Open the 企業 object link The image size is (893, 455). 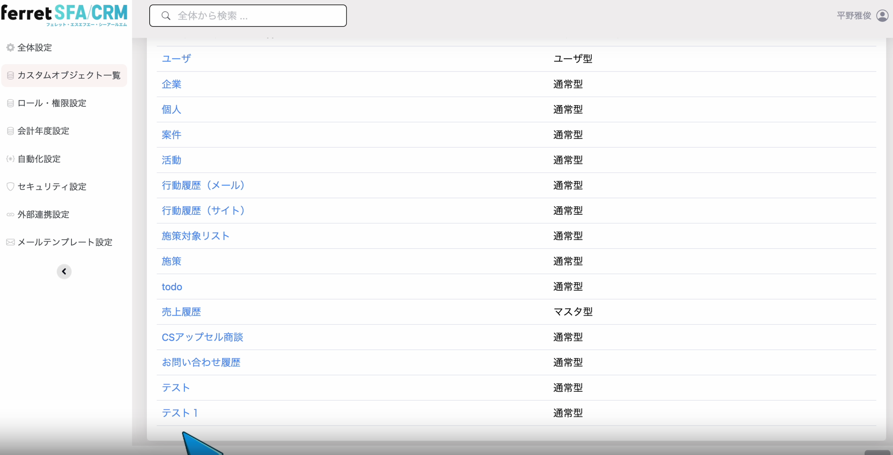coord(171,84)
